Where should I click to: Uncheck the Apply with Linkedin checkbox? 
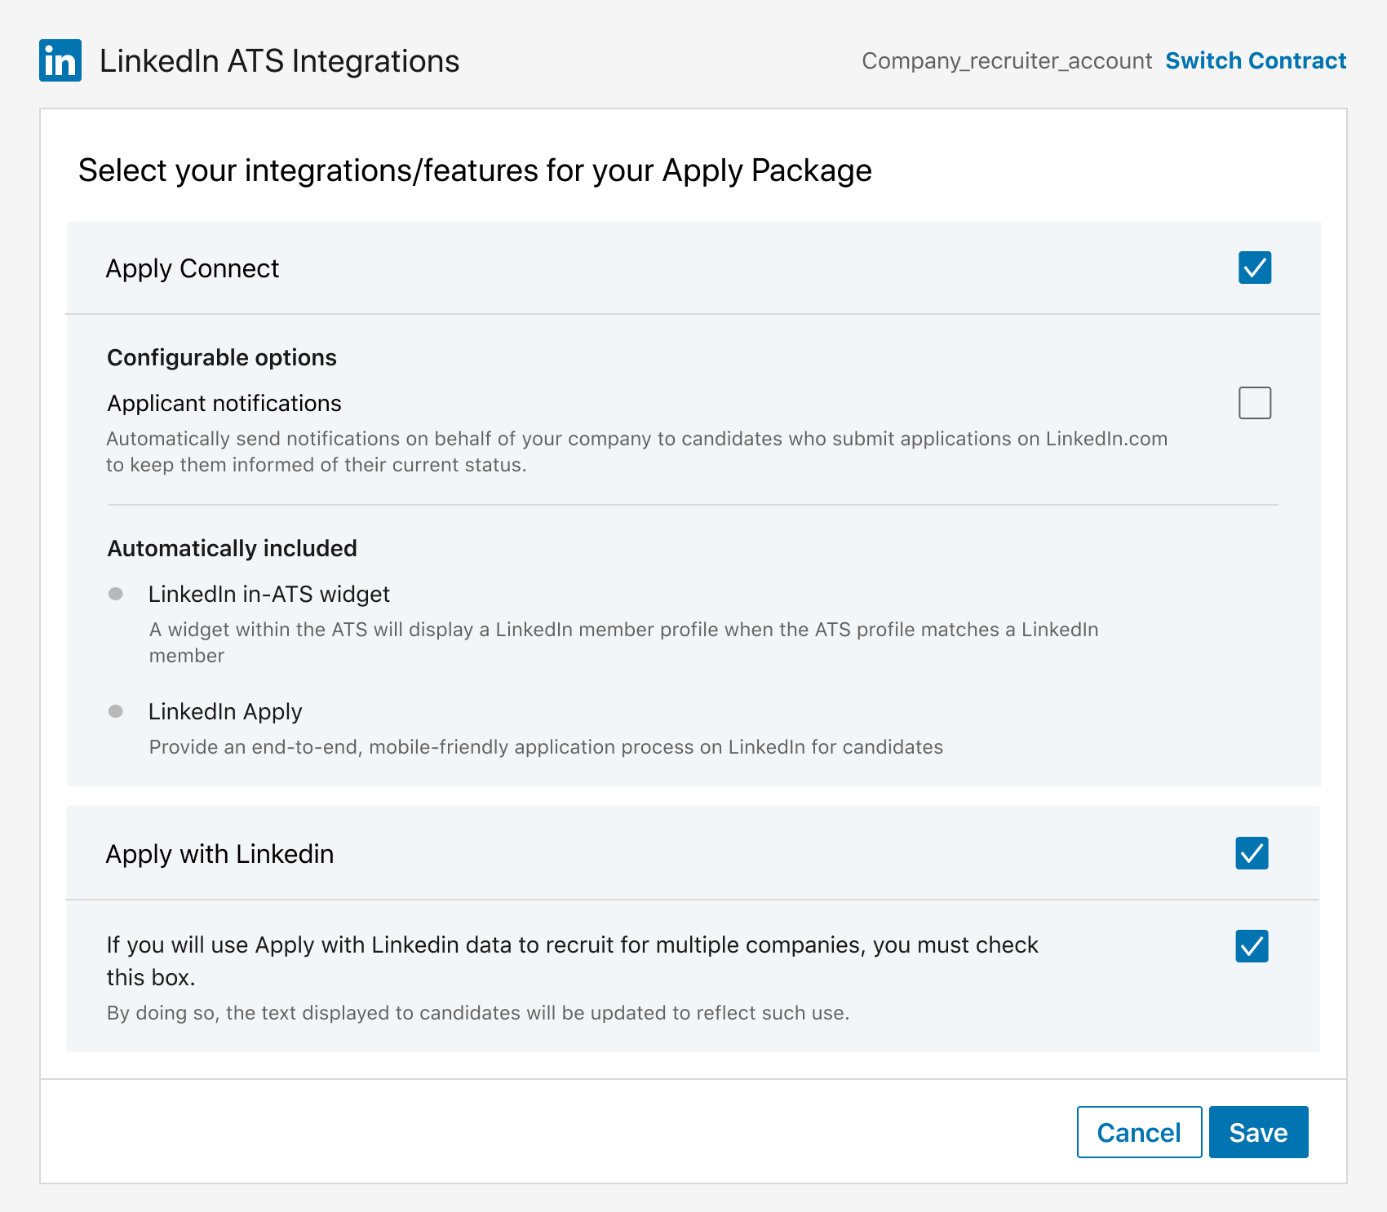[1252, 853]
